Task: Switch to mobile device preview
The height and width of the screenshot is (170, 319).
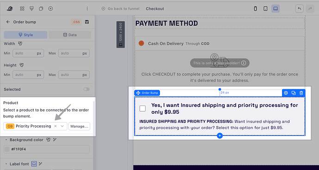Action: (x=255, y=8)
